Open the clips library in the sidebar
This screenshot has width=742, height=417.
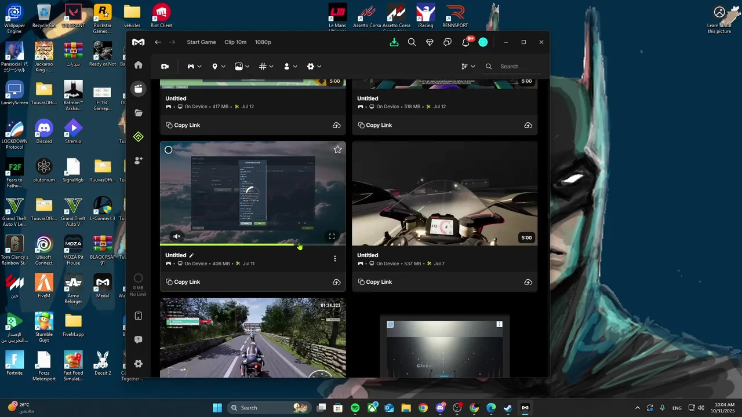138,89
